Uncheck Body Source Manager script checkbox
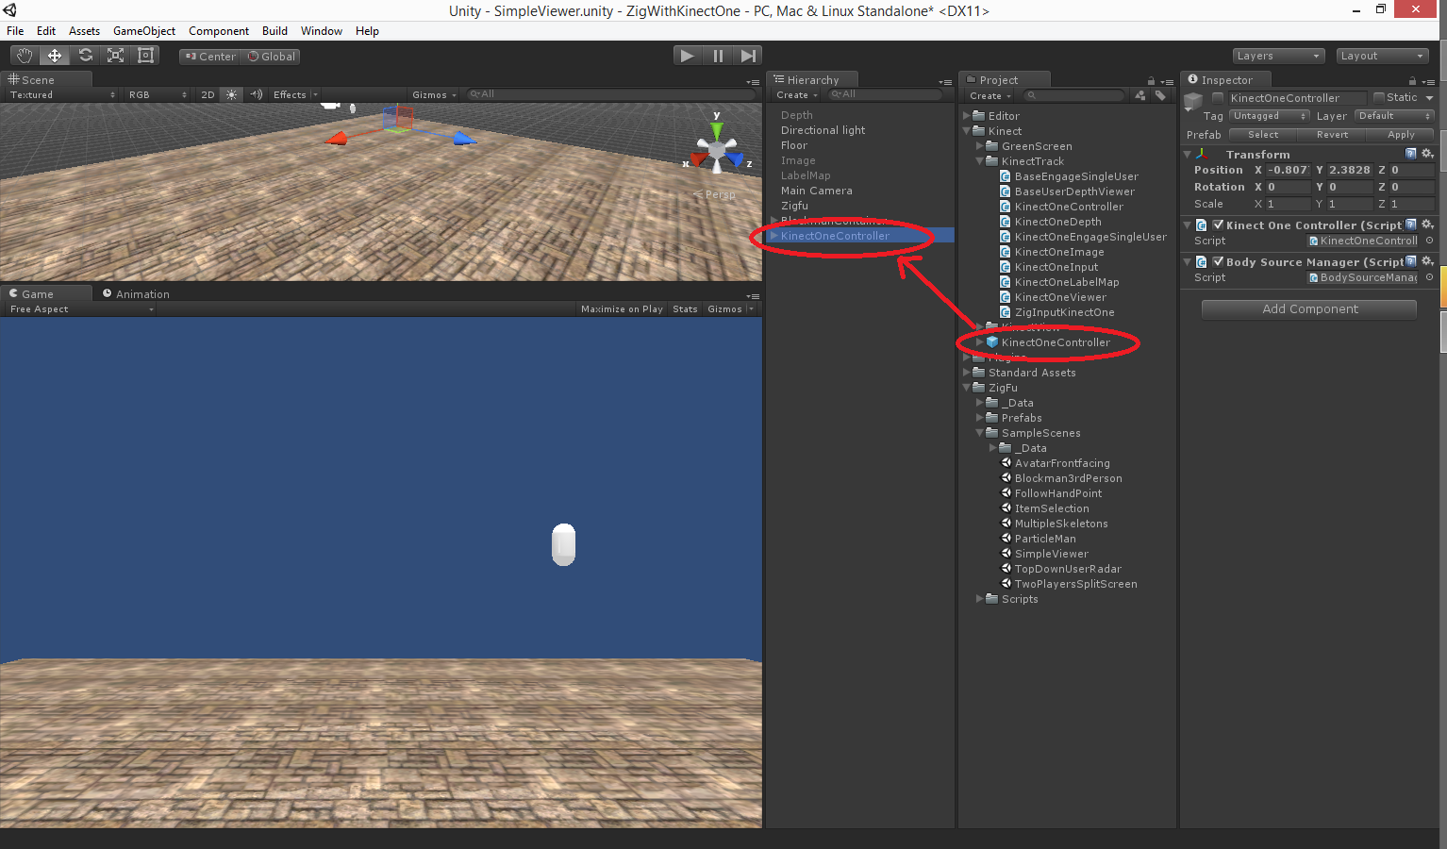The image size is (1447, 849). 1218,262
